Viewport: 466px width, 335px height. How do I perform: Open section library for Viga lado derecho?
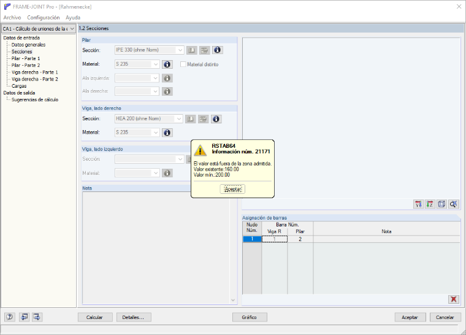pyautogui.click(x=191, y=119)
